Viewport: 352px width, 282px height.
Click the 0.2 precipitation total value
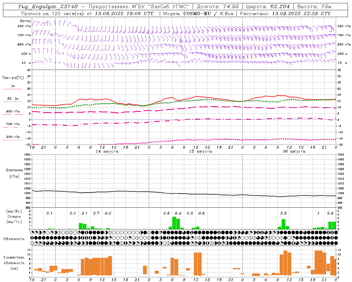click(108, 213)
